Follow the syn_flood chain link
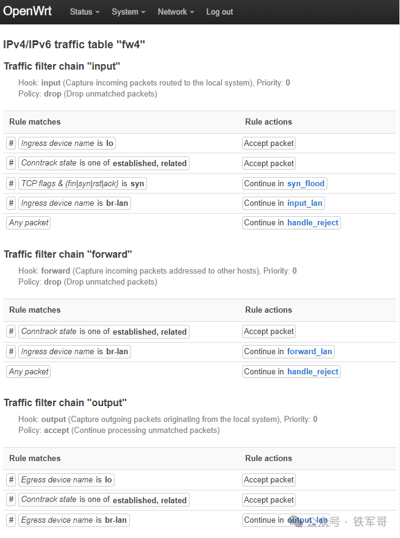The height and width of the screenshot is (538, 400). pos(306,183)
